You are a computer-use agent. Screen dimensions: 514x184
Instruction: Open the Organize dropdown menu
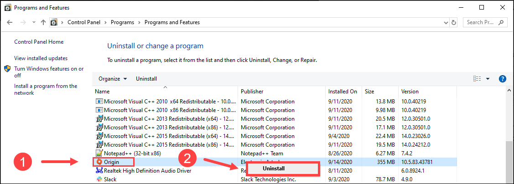tap(113, 79)
